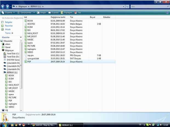Click the Metin Belgesi type cell
Viewport: 170px width, 127px height.
tap(76, 24)
